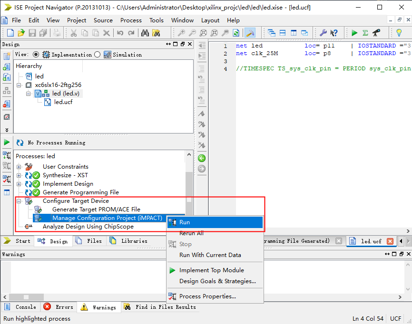The width and height of the screenshot is (412, 324).
Task: Click the lightbulb icon in toolbar
Action: [399, 33]
